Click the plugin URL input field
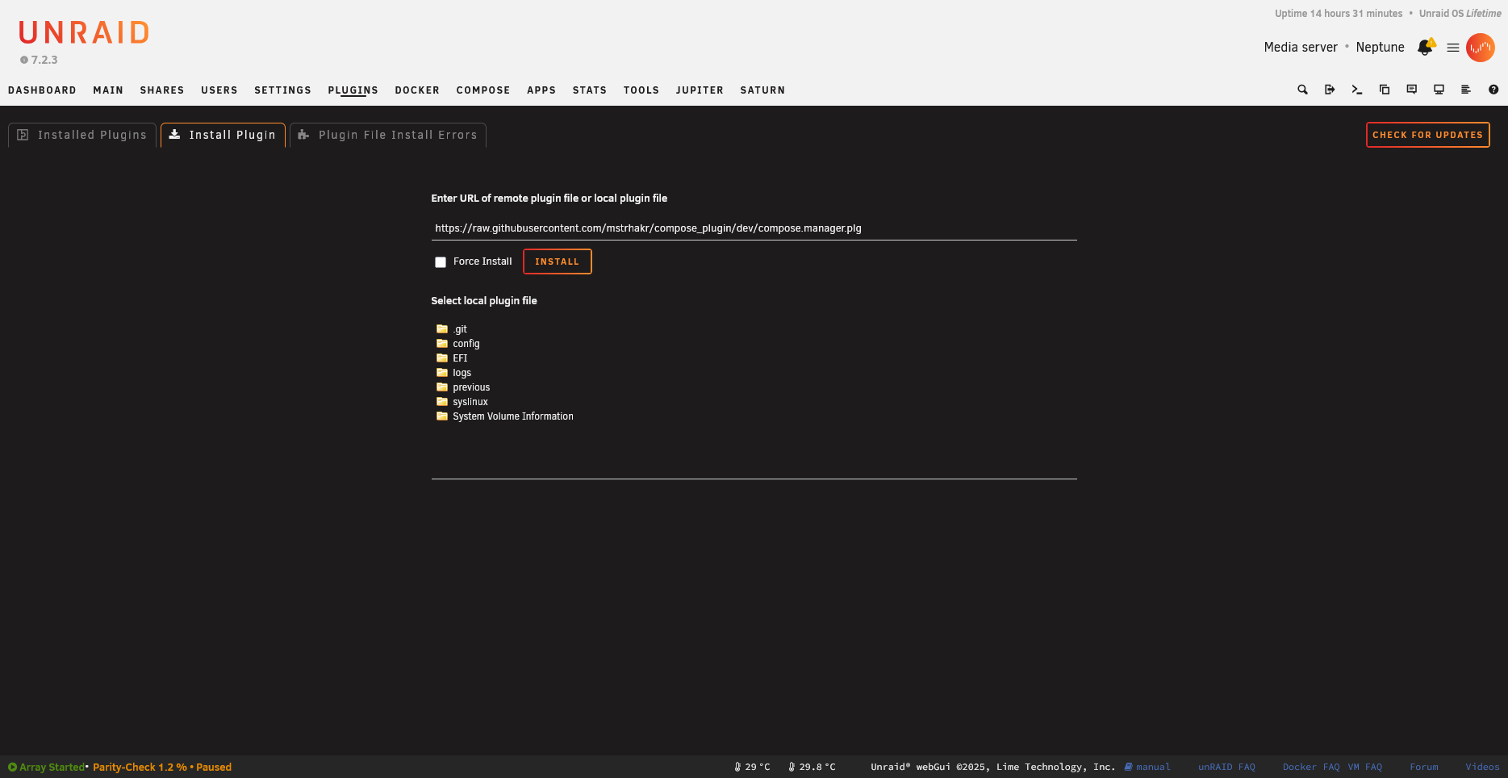 (x=754, y=228)
